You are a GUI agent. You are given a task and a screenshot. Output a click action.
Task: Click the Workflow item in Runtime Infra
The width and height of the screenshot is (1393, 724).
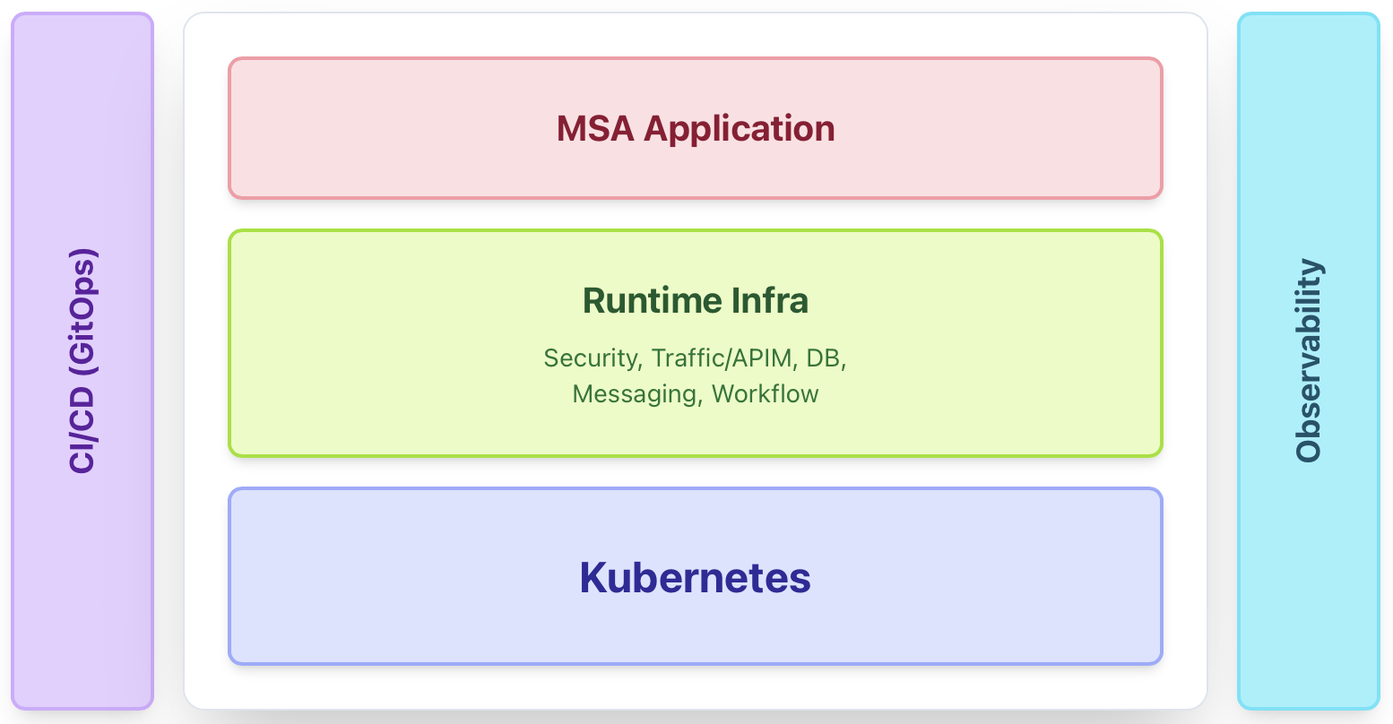[x=766, y=393]
